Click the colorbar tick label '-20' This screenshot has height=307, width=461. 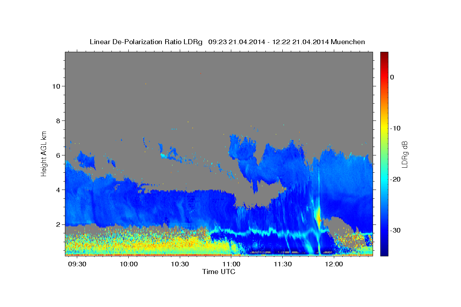click(396, 179)
